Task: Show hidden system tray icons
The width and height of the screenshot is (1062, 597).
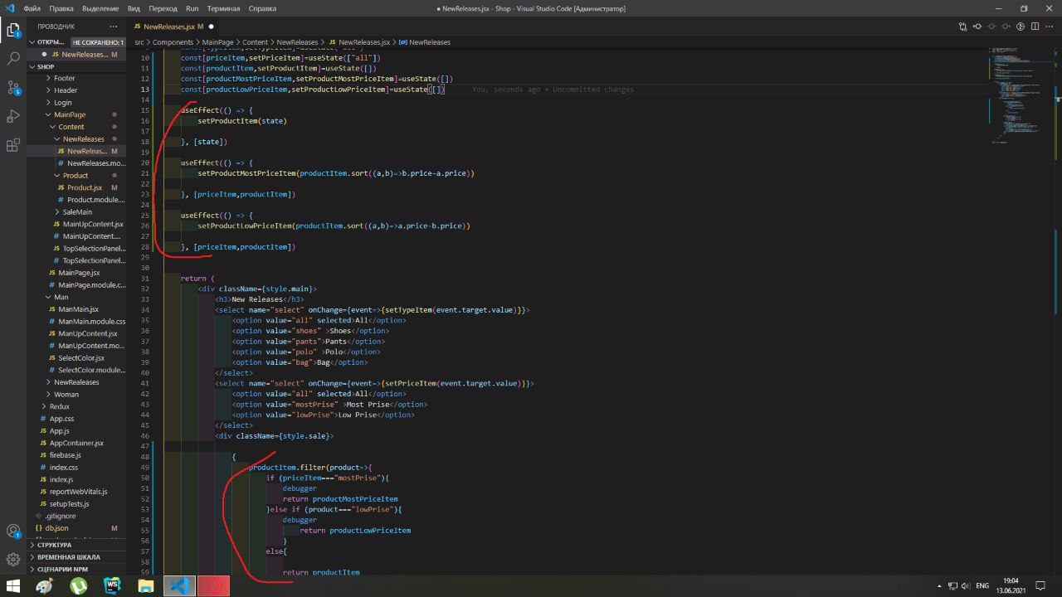Action: click(x=940, y=585)
